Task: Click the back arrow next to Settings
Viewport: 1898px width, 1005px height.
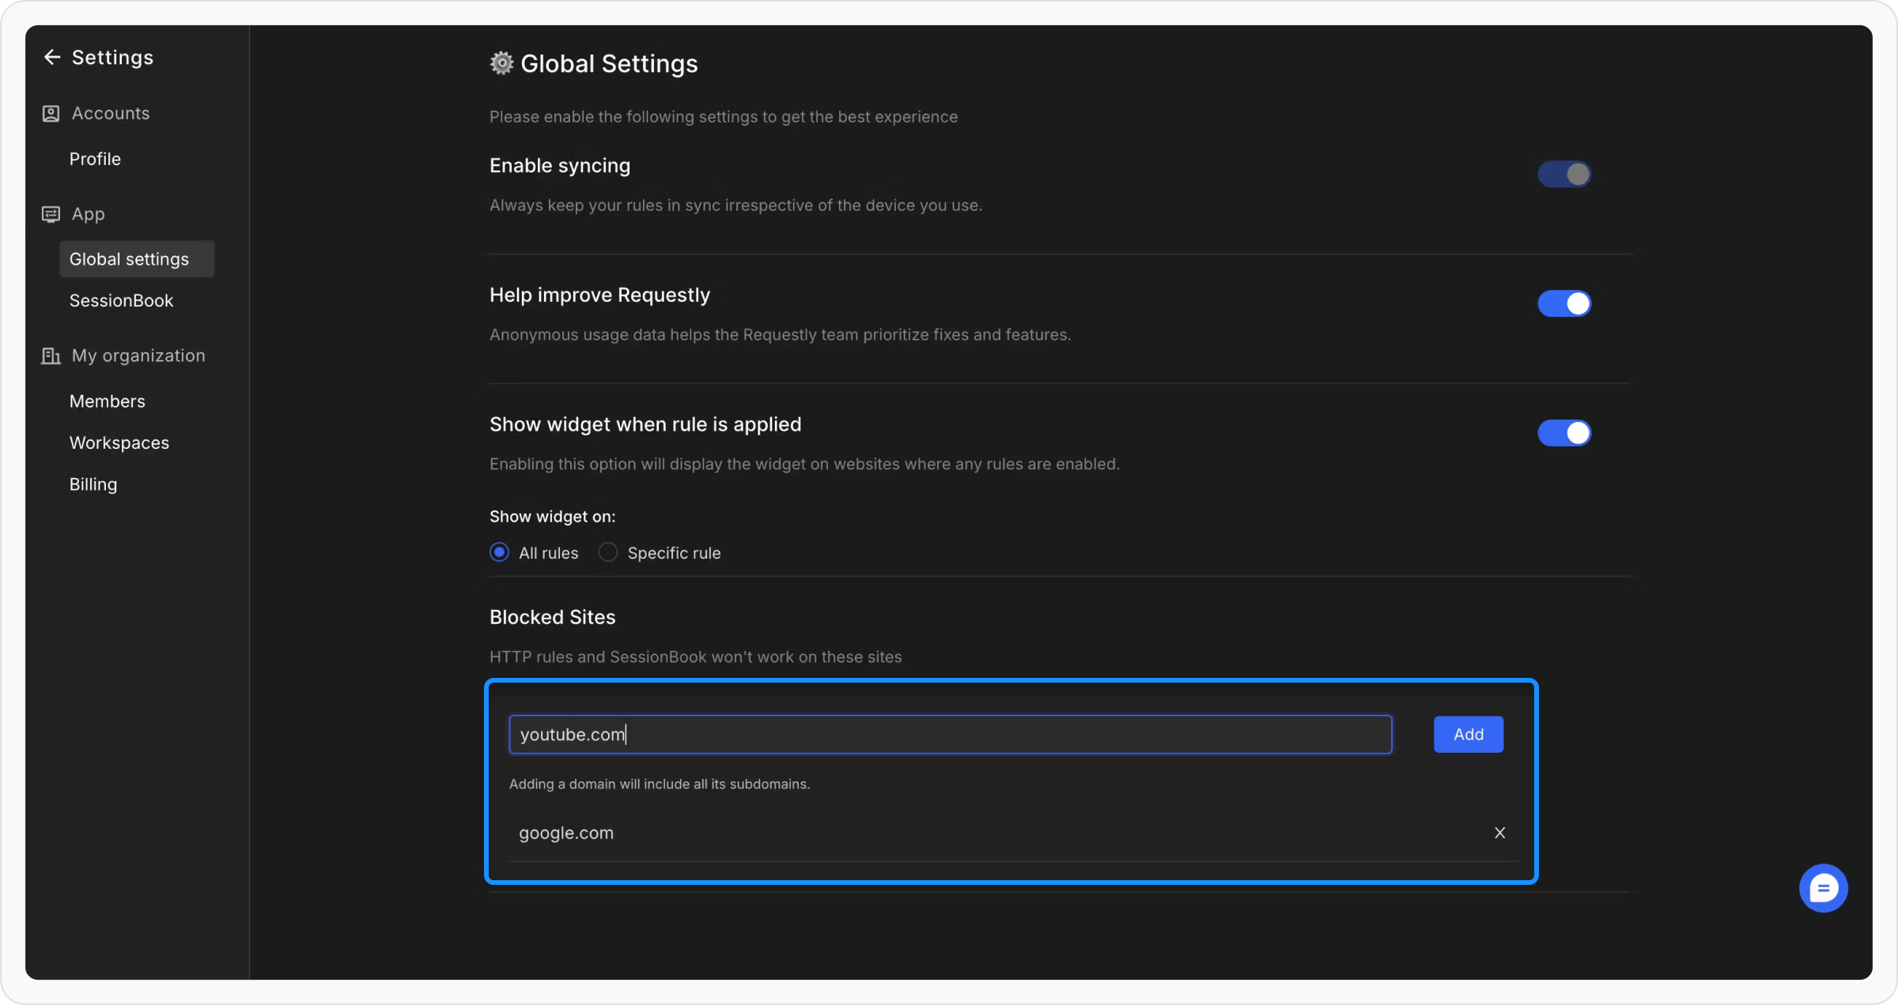Action: pos(52,57)
